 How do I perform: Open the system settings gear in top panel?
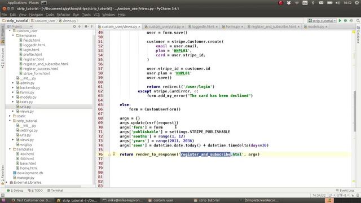pos(357,3)
